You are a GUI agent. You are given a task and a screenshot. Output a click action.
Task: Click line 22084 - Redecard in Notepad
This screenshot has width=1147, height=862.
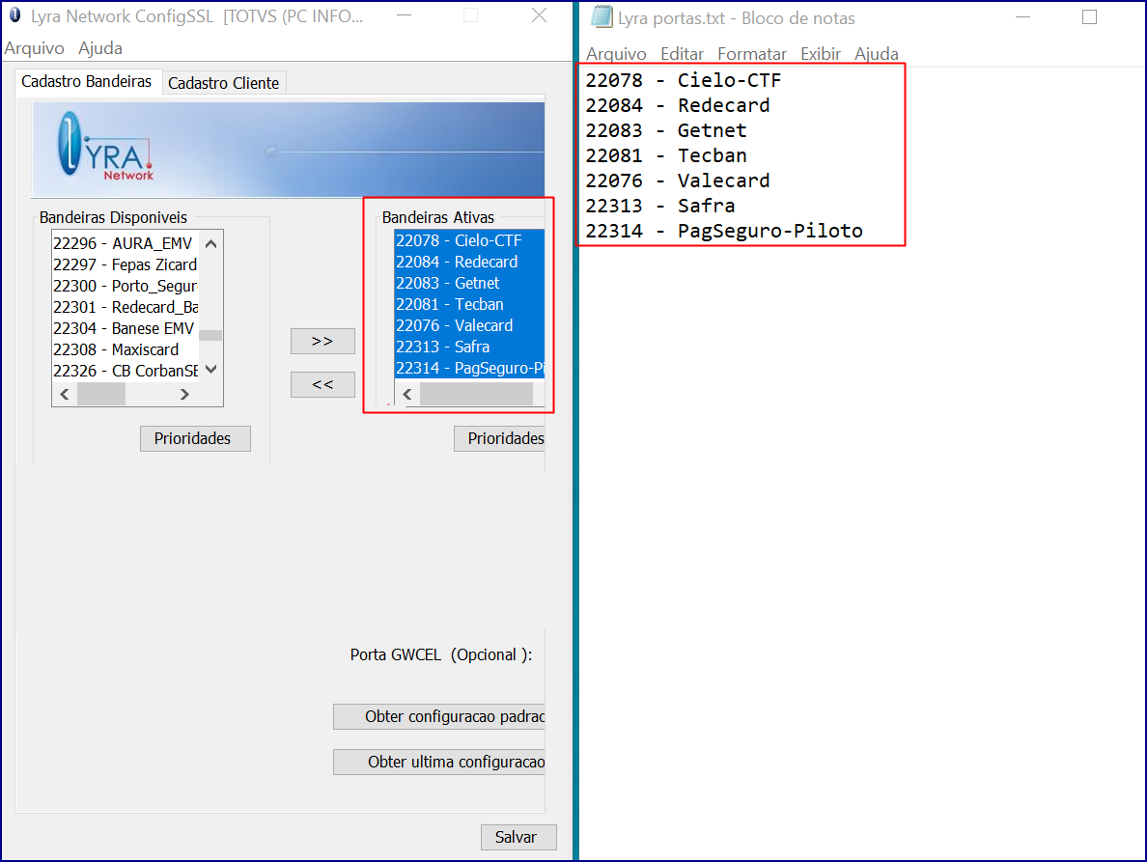click(x=678, y=105)
